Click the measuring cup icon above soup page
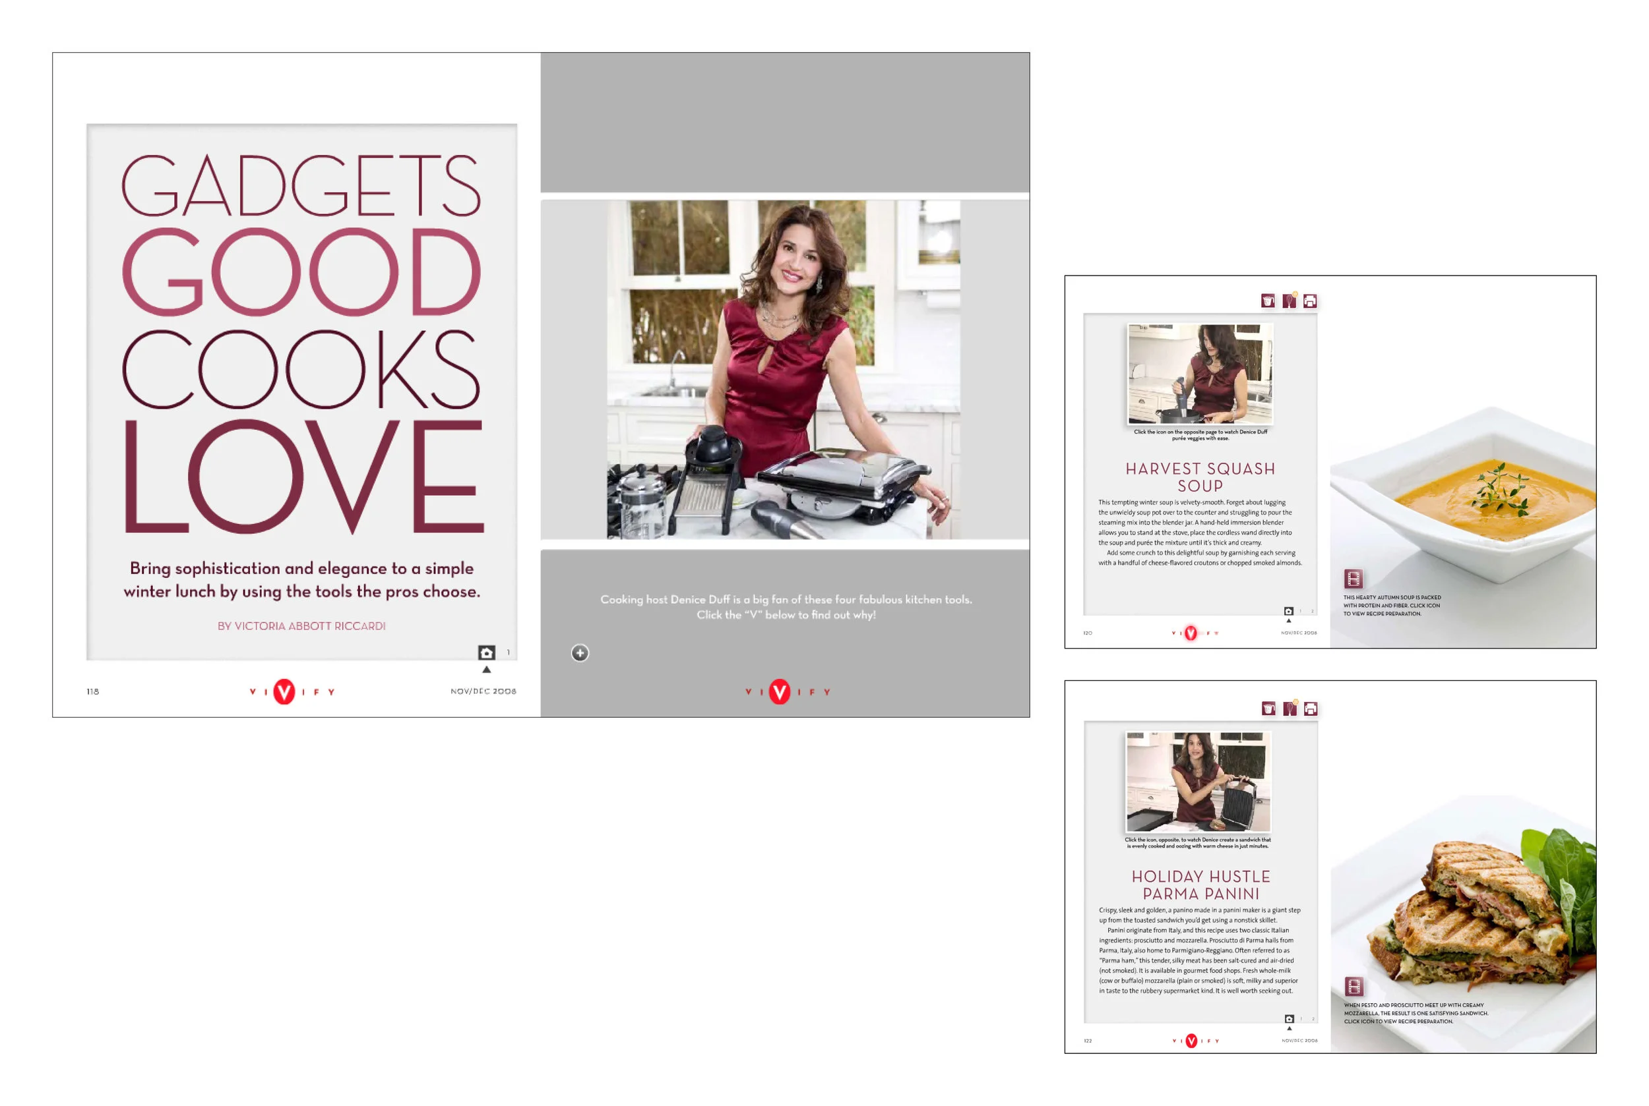Image resolution: width=1649 pixels, height=1106 pixels. click(1268, 301)
